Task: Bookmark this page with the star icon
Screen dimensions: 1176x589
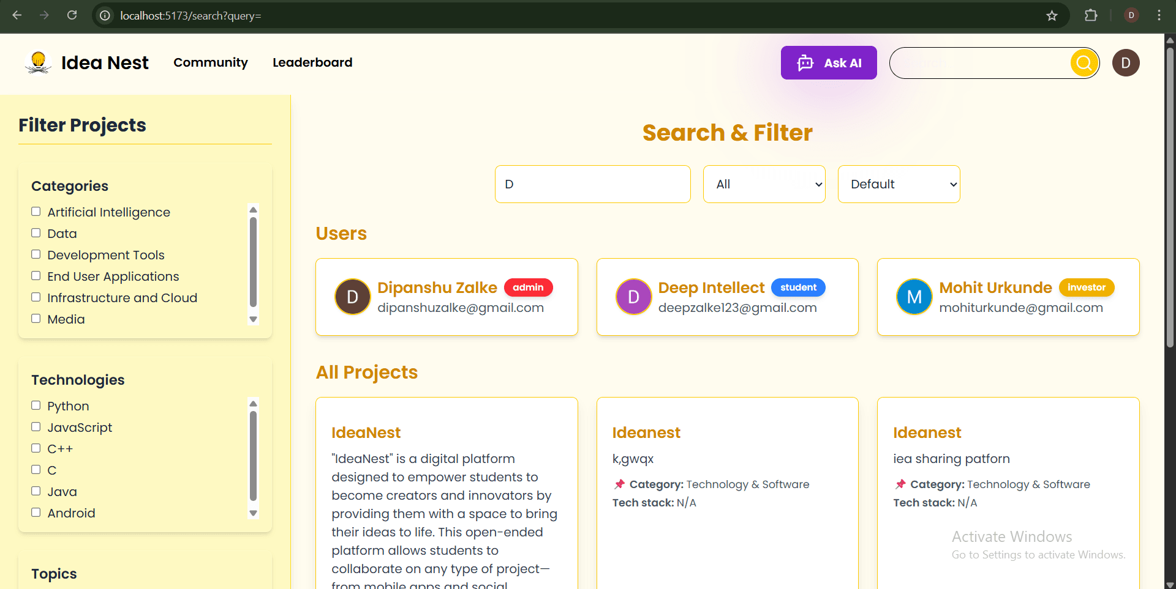Action: (x=1052, y=15)
